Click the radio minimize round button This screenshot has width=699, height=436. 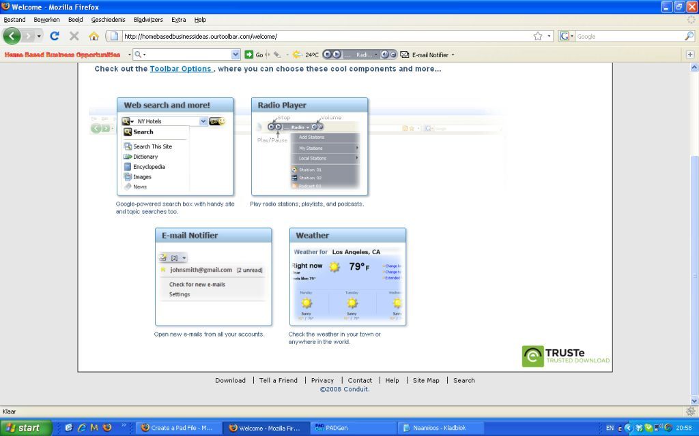point(393,54)
